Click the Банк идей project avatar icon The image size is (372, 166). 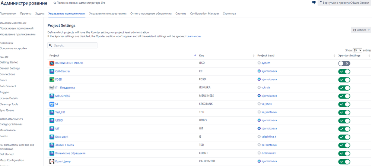tap(52, 137)
